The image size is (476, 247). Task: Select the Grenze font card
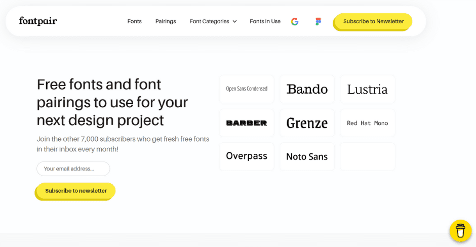point(307,123)
